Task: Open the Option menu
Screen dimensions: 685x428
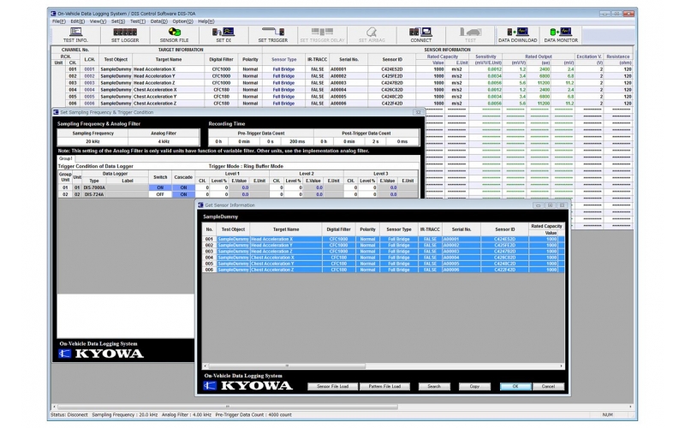Action: coord(182,21)
